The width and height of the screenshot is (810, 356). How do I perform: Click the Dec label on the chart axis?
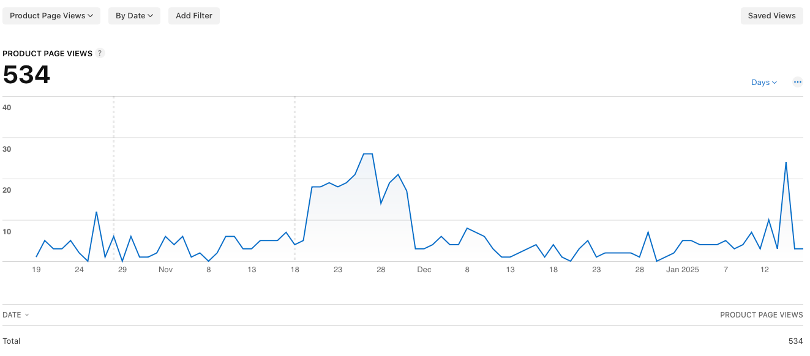click(x=424, y=269)
